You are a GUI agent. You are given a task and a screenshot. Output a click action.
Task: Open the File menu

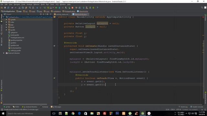coord(2,4)
